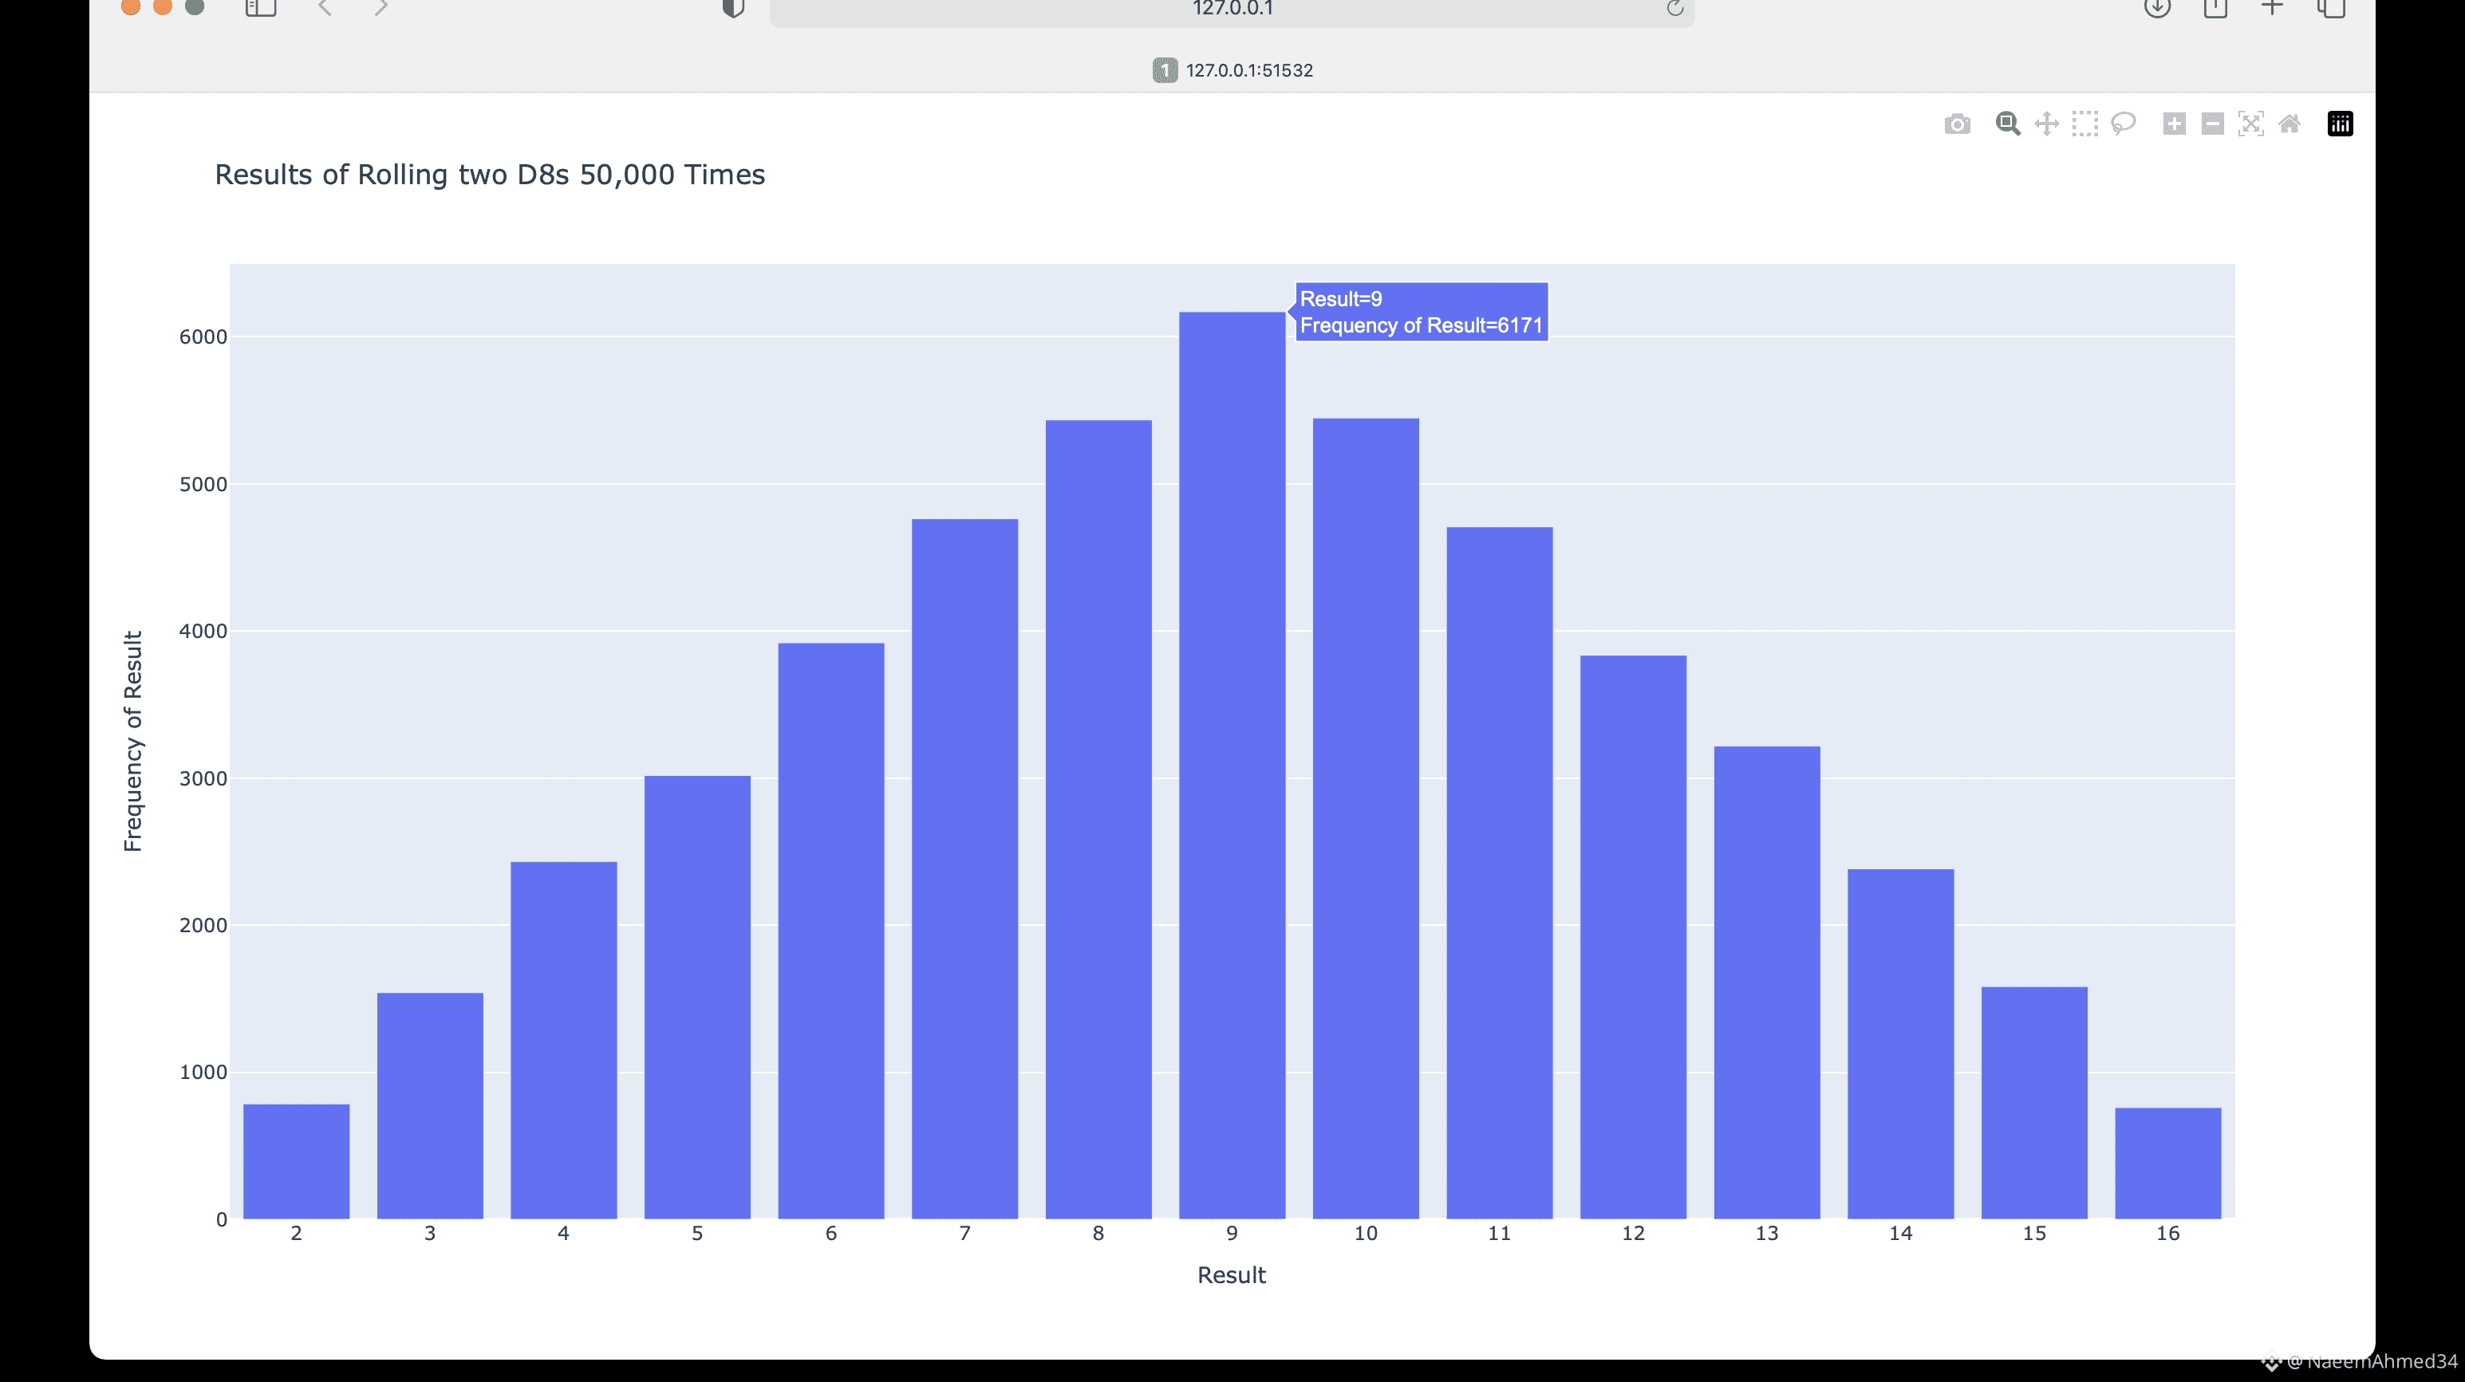The height and width of the screenshot is (1382, 2465).
Task: Download plot as PNG with the camera icon
Action: [x=1957, y=124]
